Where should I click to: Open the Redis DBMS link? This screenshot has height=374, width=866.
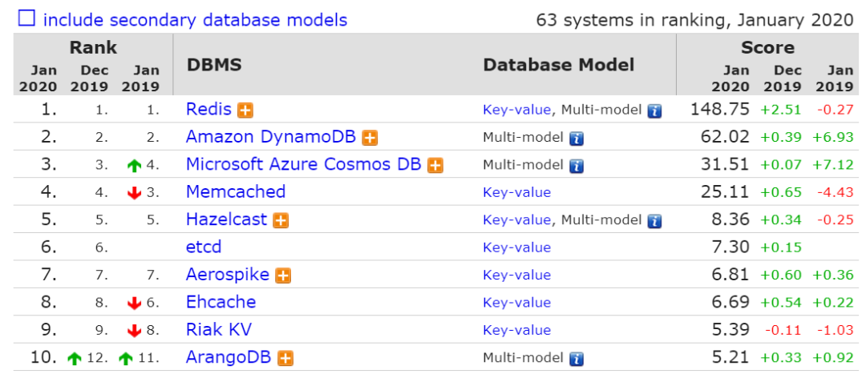(x=208, y=110)
